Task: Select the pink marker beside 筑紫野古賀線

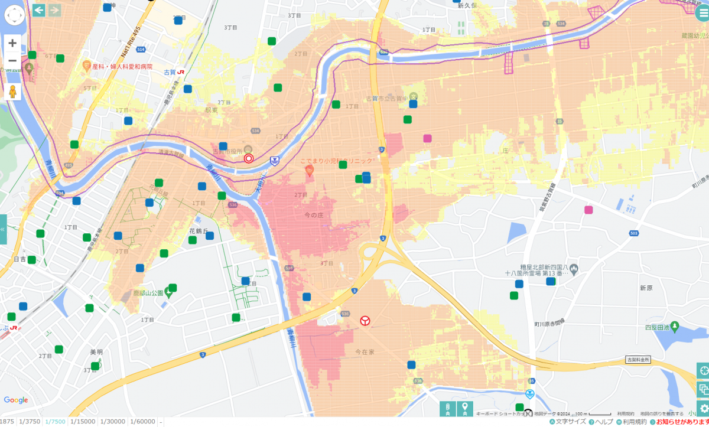Action: tap(588, 210)
